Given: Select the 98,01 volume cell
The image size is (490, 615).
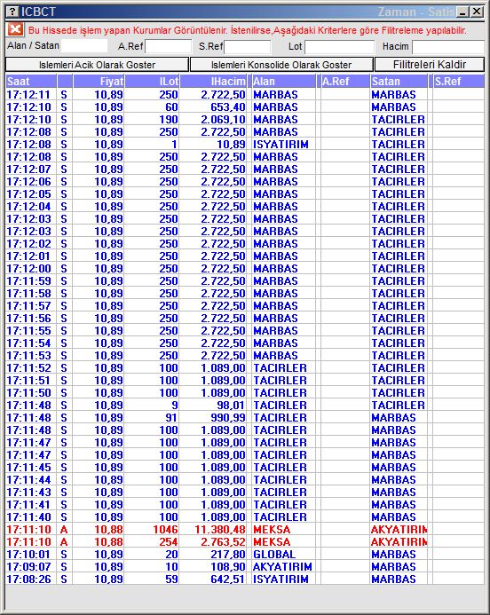Looking at the screenshot, I should [x=213, y=406].
